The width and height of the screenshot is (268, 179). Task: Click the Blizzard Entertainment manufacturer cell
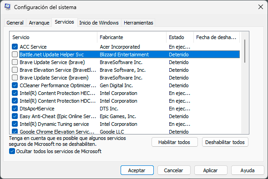[x=124, y=55]
